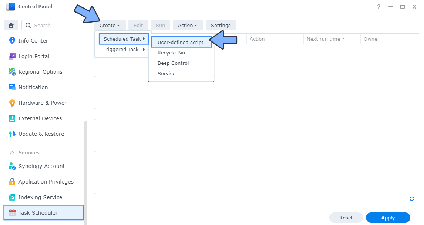Expand Triggered Task submenu
424x225 pixels.
tap(124, 50)
